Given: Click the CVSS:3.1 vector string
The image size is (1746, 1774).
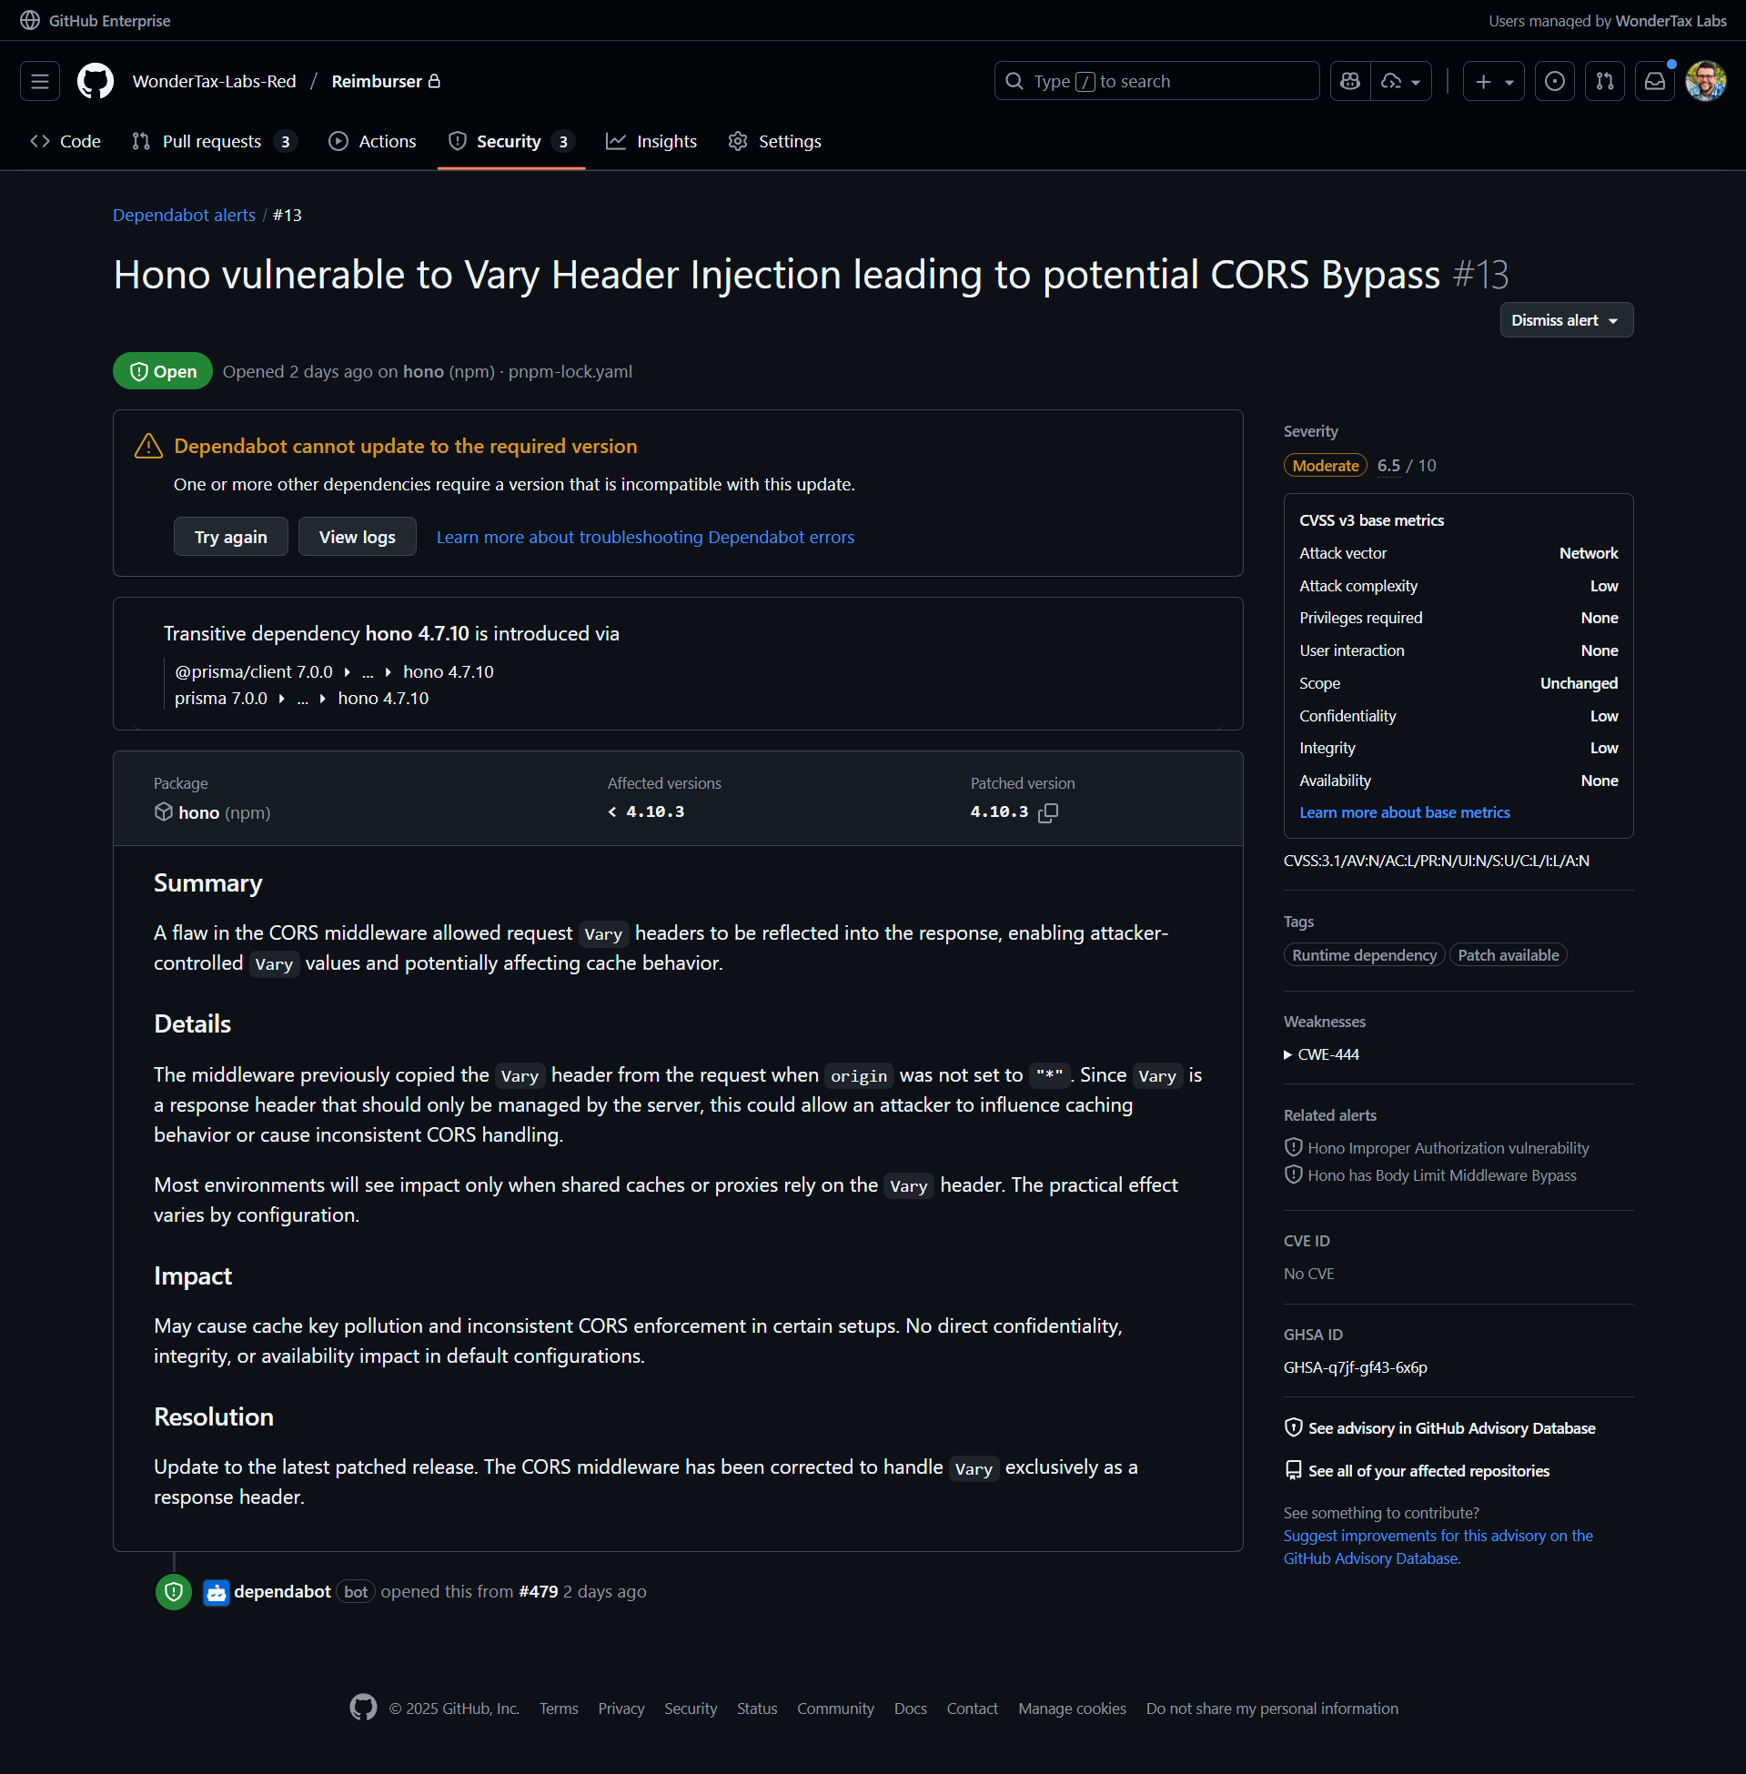Looking at the screenshot, I should pyautogui.click(x=1436, y=861).
